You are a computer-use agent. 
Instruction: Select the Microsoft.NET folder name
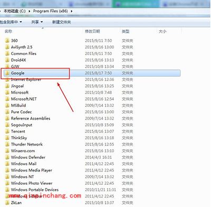click(x=24, y=99)
